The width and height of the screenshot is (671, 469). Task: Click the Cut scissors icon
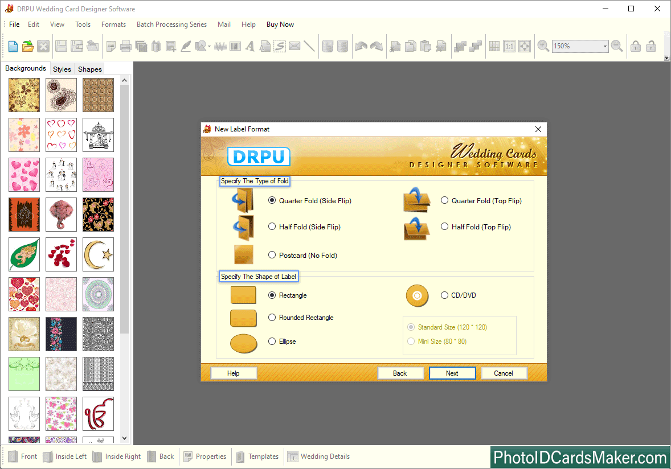395,46
